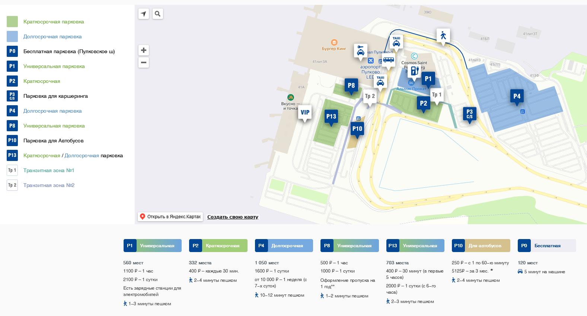Image resolution: width=587 pixels, height=316 pixels.
Task: Zoom out the map with the minus button
Action: 144,62
